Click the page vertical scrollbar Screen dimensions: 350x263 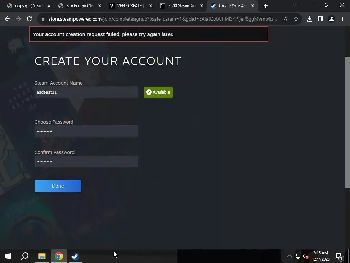pyautogui.click(x=347, y=122)
